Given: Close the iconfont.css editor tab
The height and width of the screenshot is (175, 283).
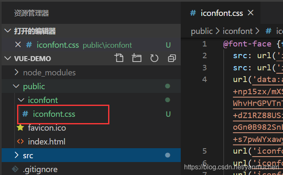Looking at the screenshot, I should click(x=251, y=13).
